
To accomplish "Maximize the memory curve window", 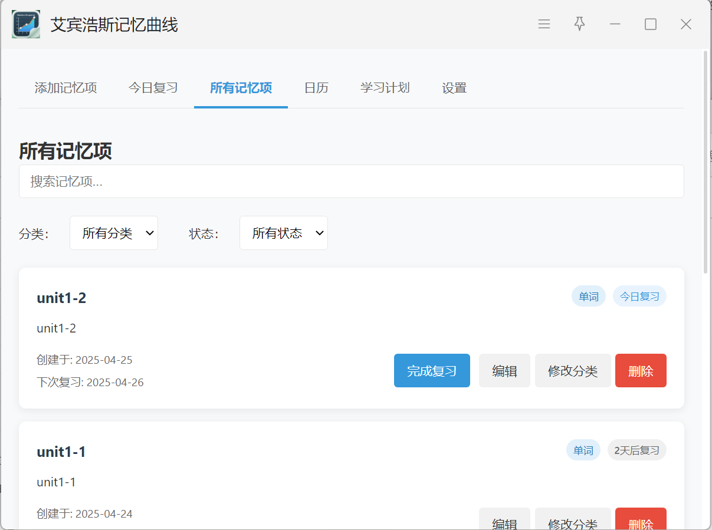I will pyautogui.click(x=651, y=24).
